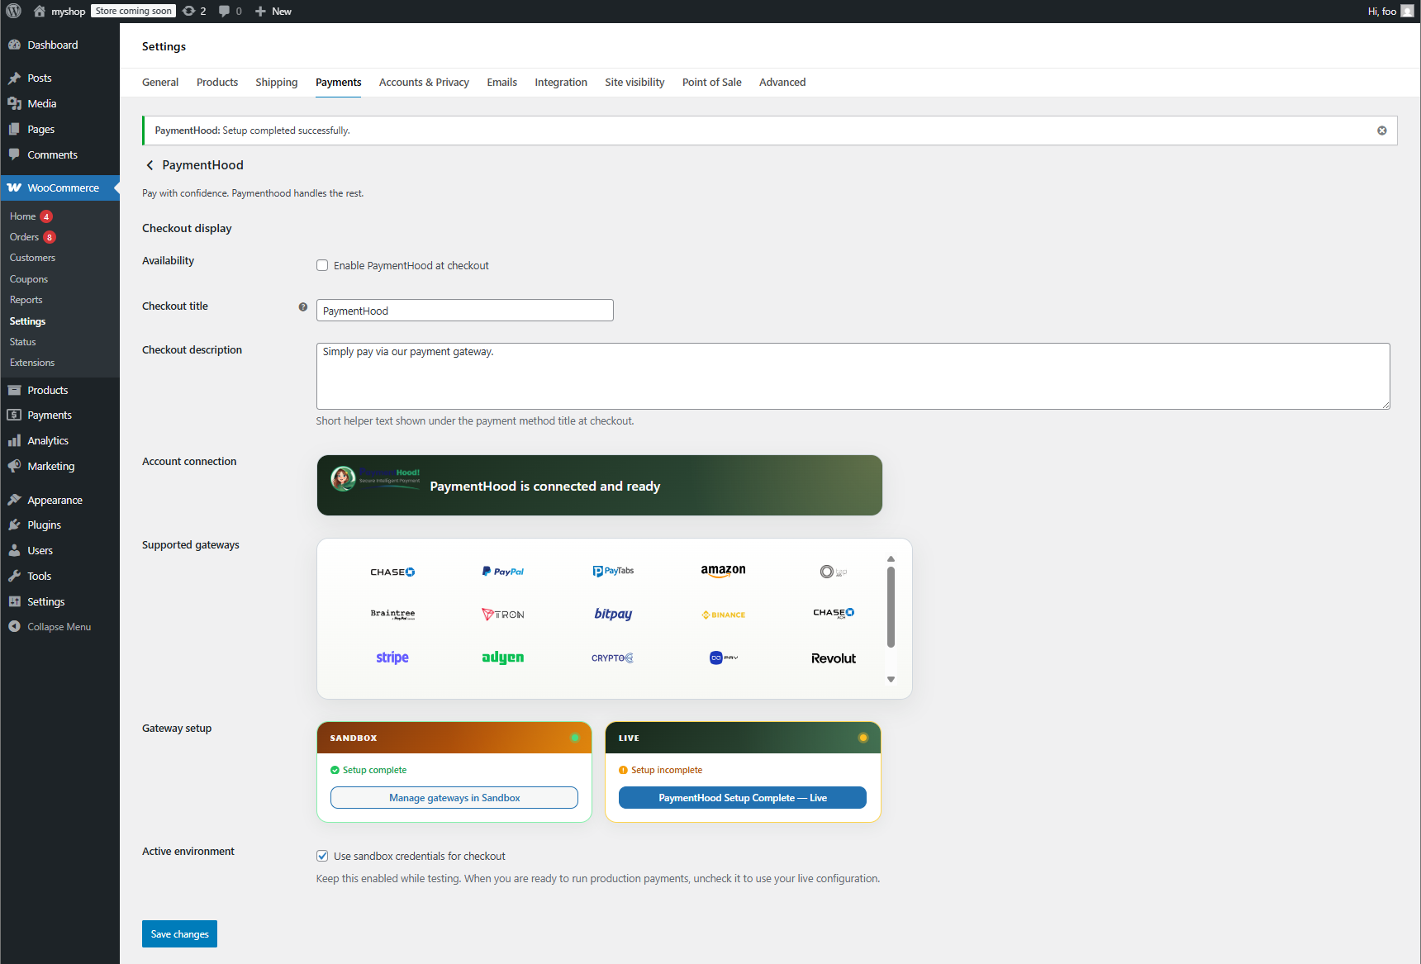Open the WordPress logo menu
This screenshot has height=964, width=1421.
(x=14, y=11)
